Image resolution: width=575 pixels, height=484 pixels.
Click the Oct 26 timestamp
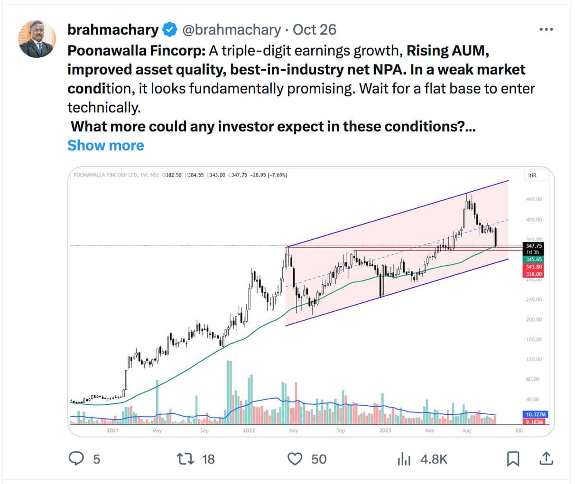[315, 29]
